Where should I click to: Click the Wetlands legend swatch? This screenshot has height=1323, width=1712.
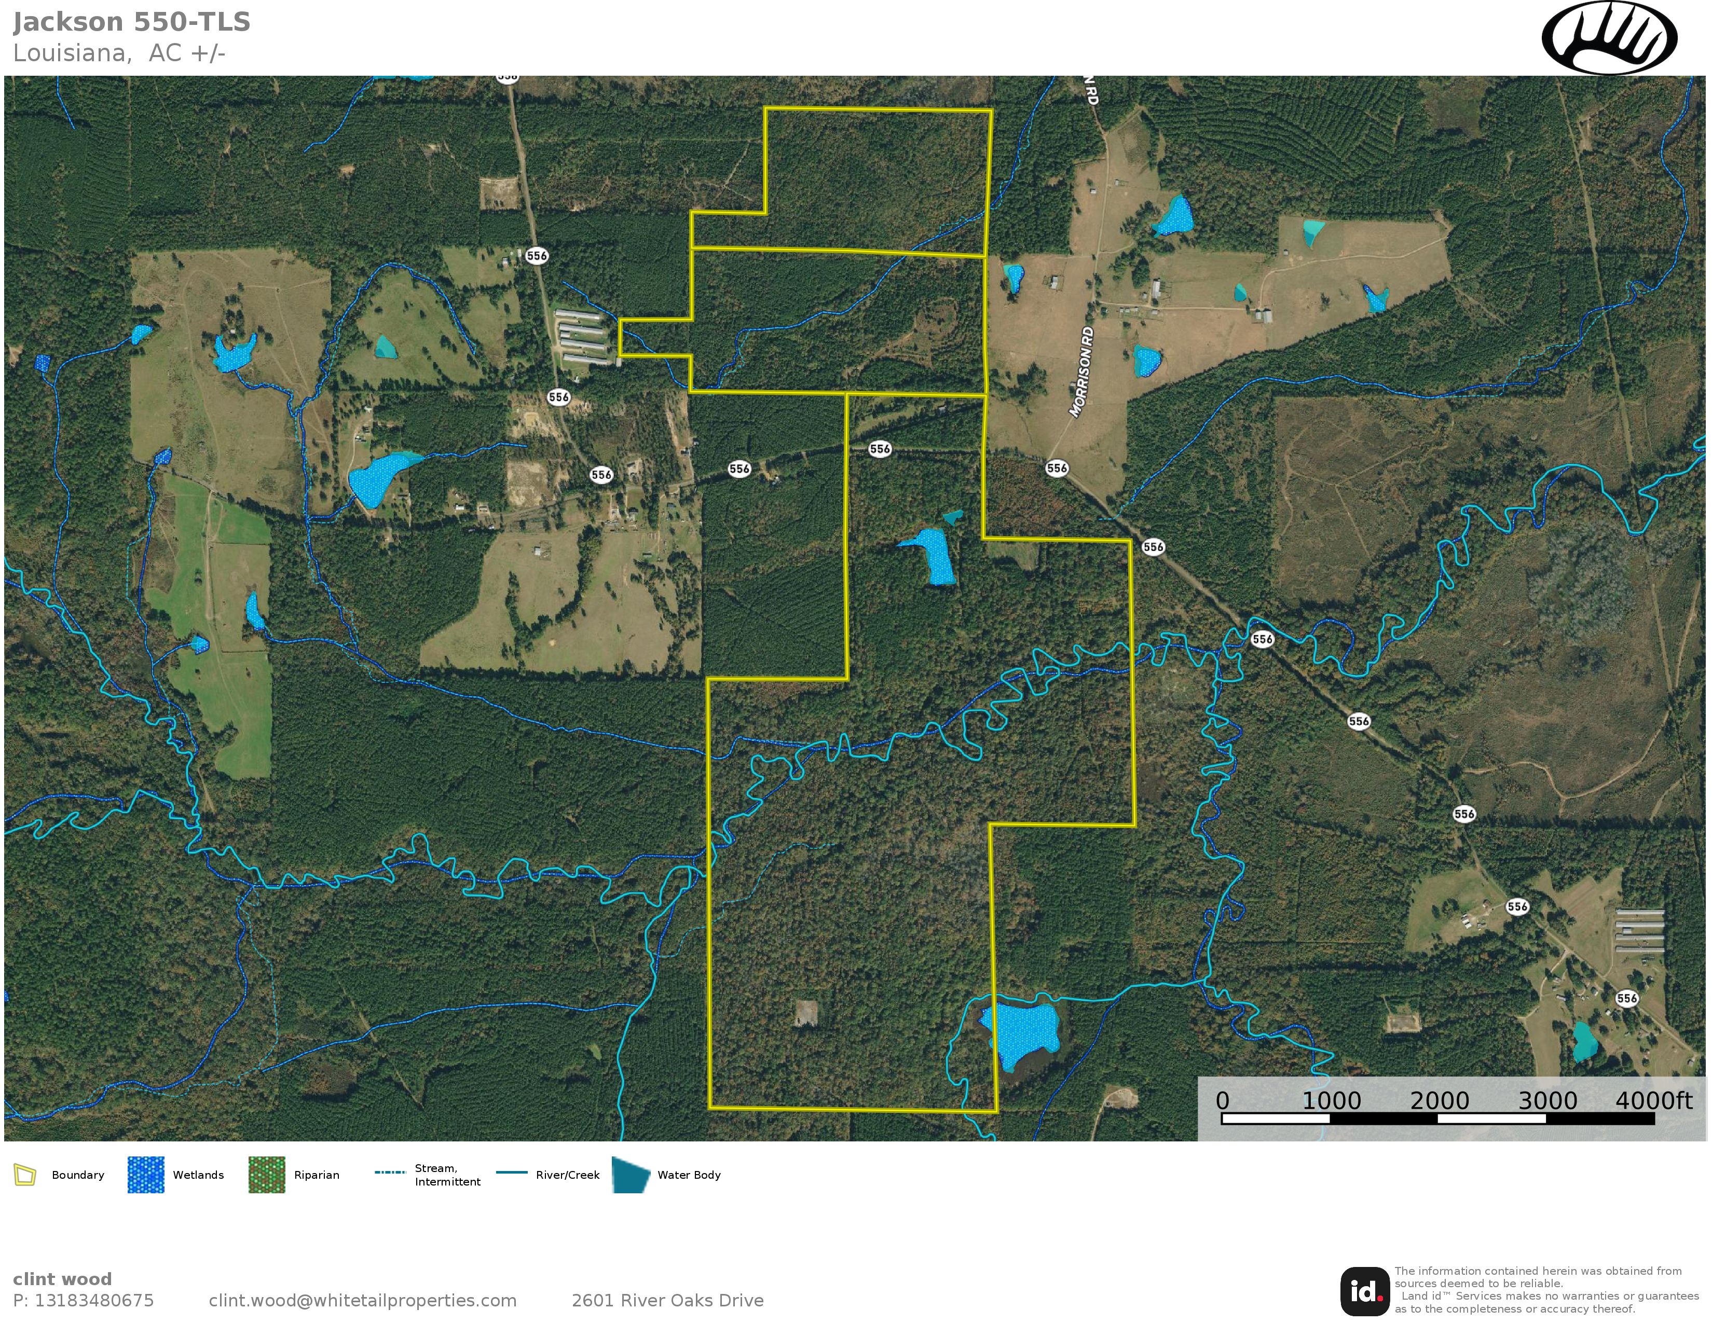146,1175
